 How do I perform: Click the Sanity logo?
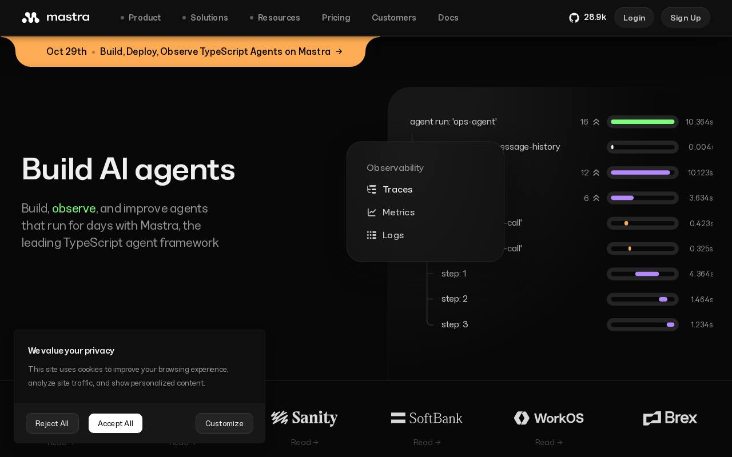[304, 418]
